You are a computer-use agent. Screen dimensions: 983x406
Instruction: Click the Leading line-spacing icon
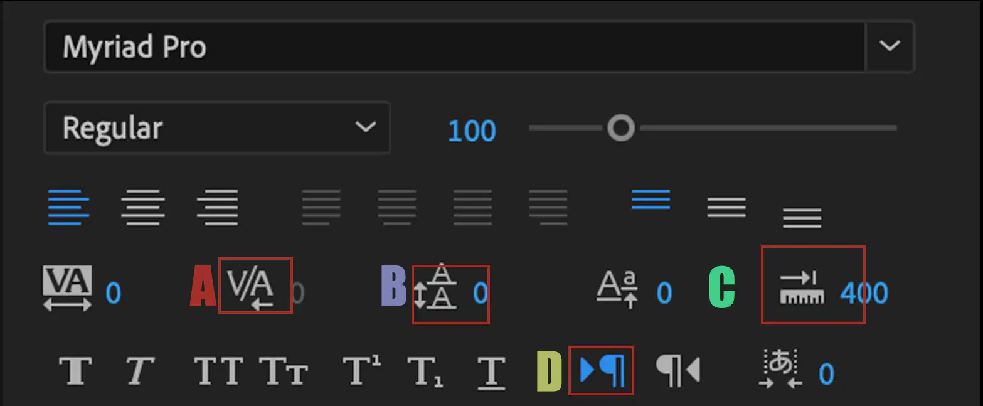[435, 287]
